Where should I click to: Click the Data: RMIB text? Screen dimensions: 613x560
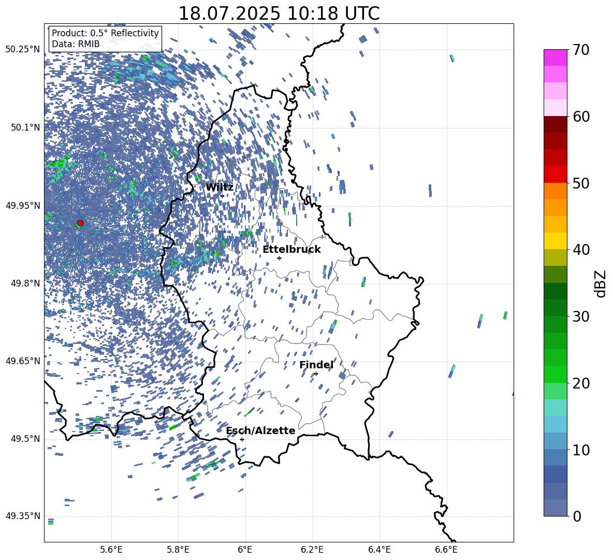[76, 44]
